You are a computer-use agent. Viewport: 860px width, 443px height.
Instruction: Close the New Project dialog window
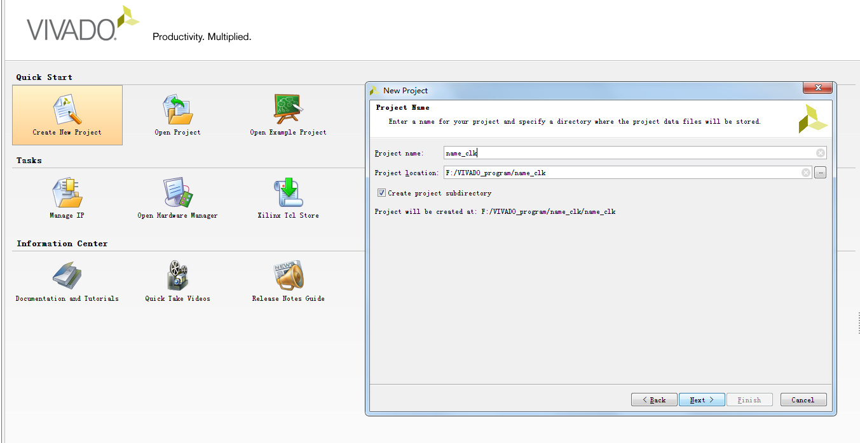coord(818,88)
